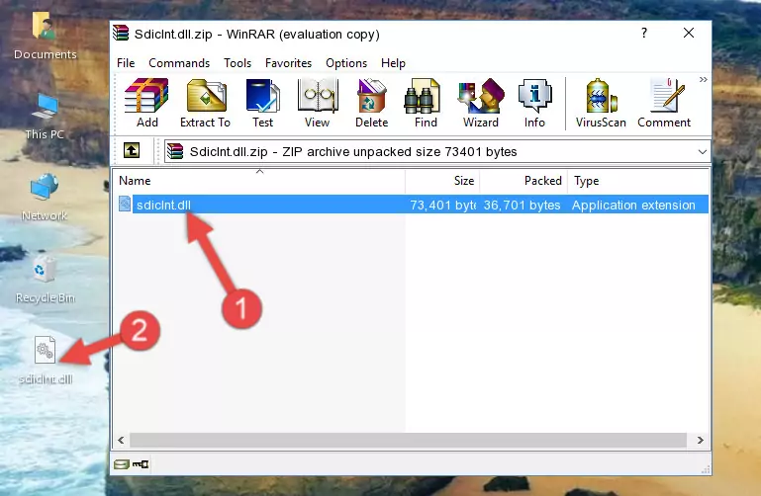Click the Delete toolbar icon
Image resolution: width=761 pixels, height=496 pixels.
372,103
